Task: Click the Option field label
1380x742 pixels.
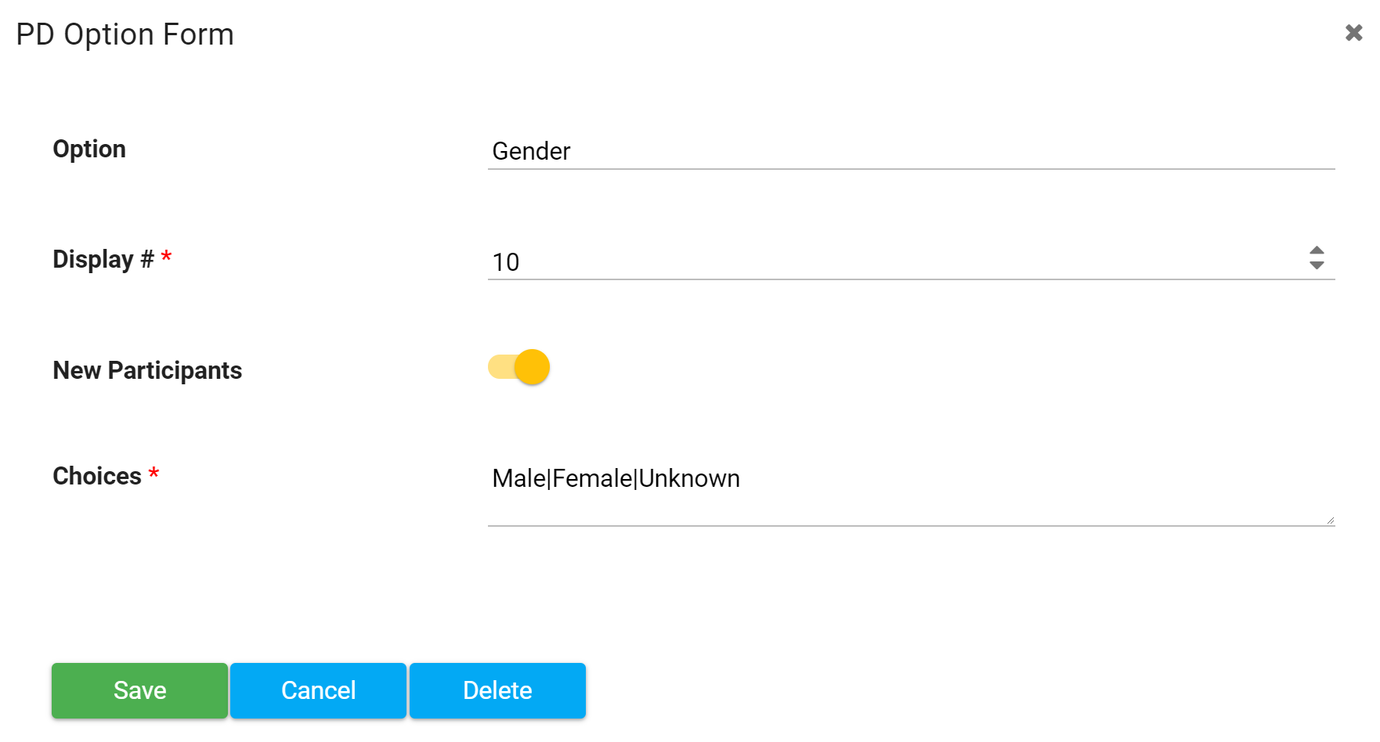Action: coord(89,149)
